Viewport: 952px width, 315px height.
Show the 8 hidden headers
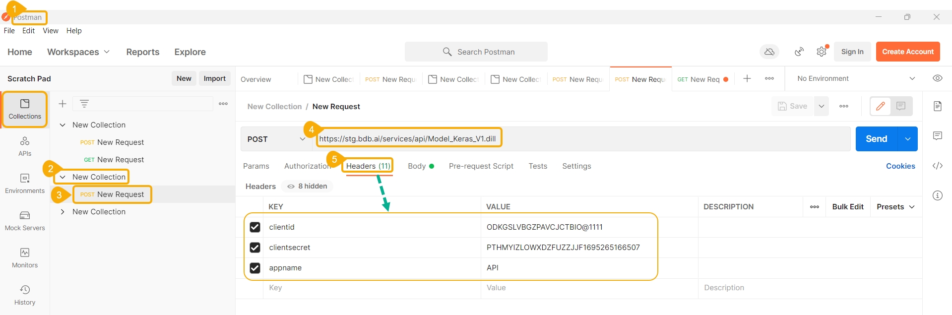click(308, 186)
